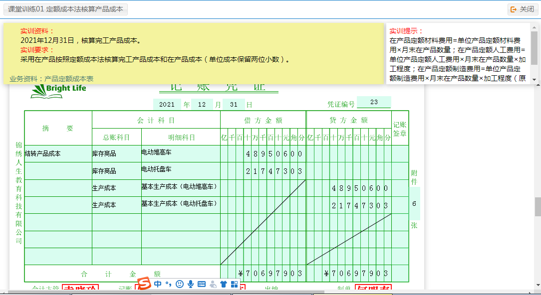This screenshot has width=541, height=295.
Task: Select 库存商品 in the 电动堆高车 row
Action: [x=117, y=153]
